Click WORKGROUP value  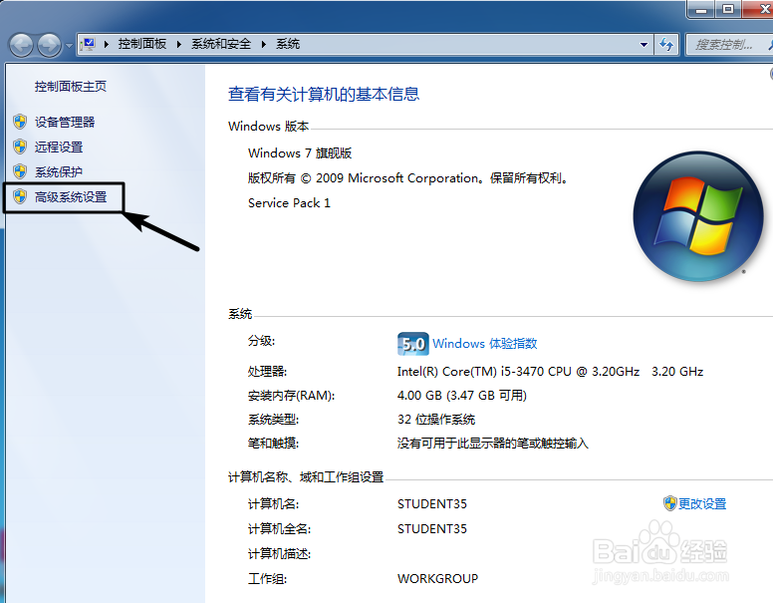(x=437, y=578)
